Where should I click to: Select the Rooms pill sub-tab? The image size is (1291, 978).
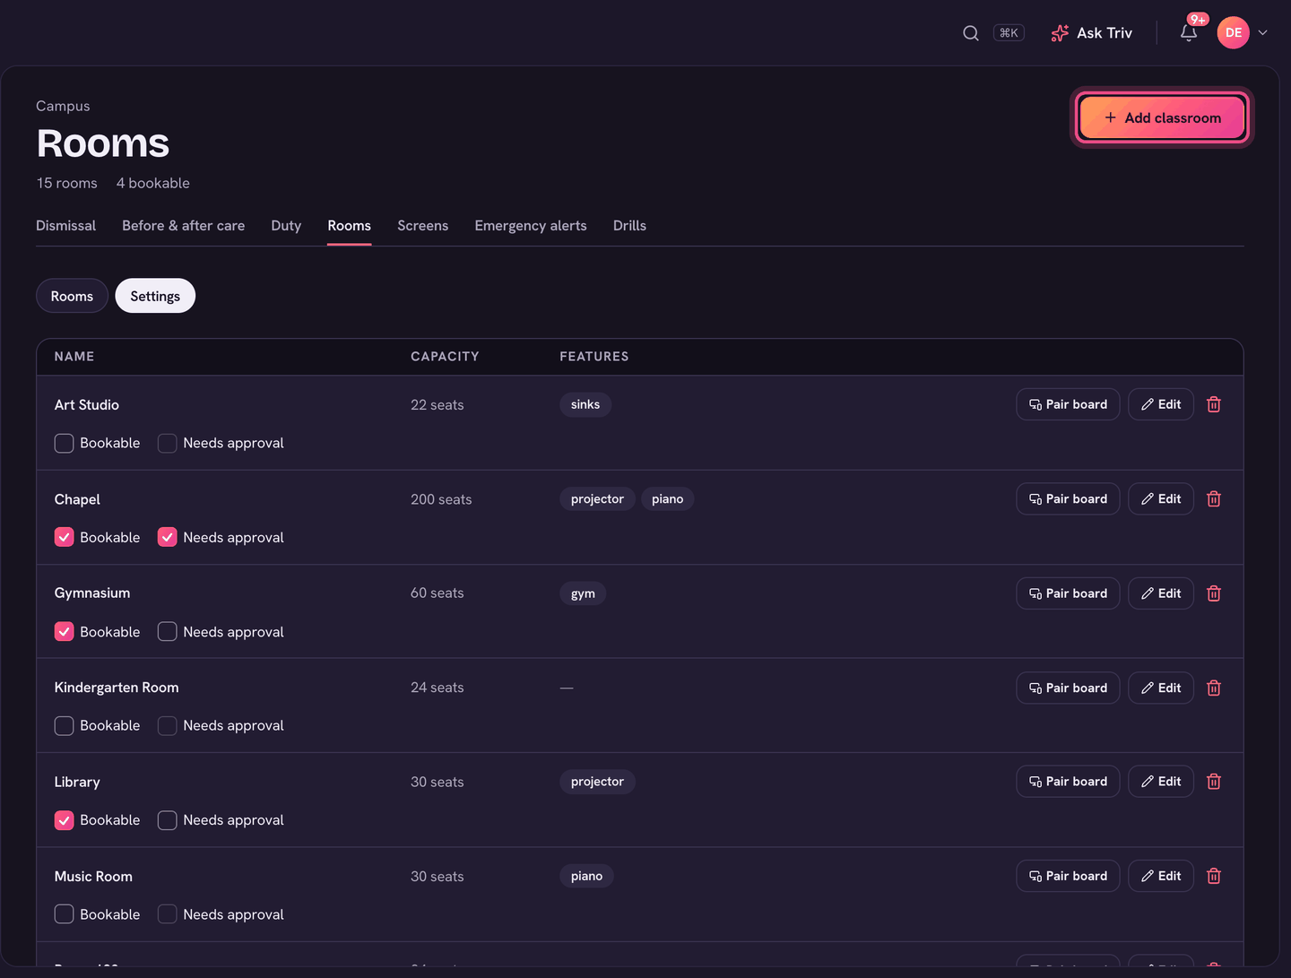click(72, 296)
